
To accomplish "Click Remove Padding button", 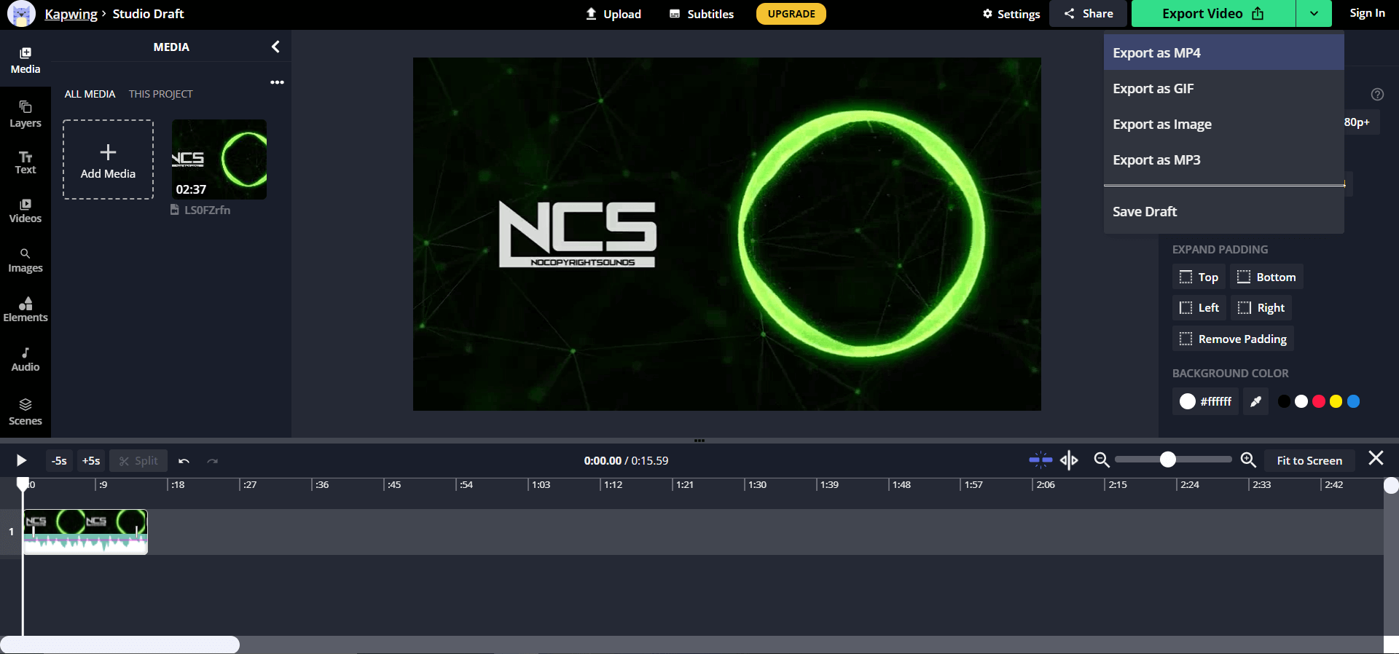I will coord(1233,339).
